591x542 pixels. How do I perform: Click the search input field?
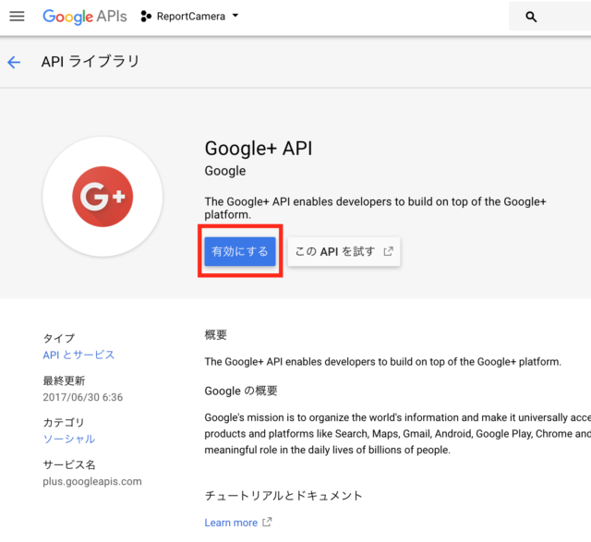(x=550, y=17)
